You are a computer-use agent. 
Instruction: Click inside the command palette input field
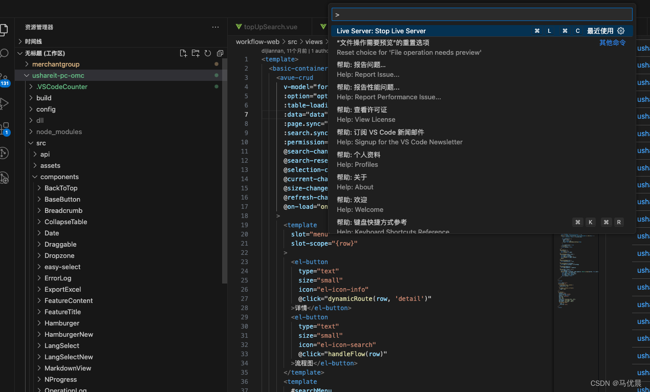point(482,14)
